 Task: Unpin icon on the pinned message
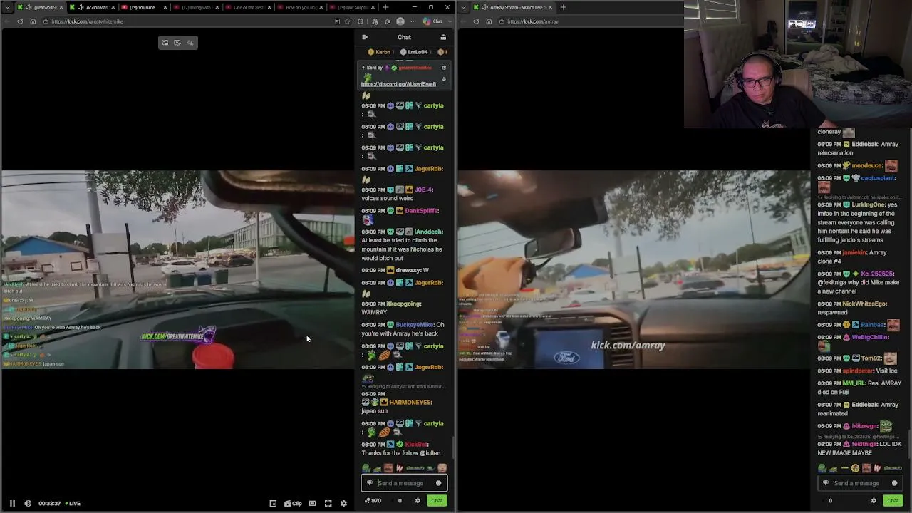point(444,68)
